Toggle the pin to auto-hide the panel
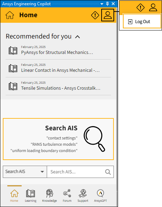The width and height of the screenshot is (162, 207). click(108, 4)
